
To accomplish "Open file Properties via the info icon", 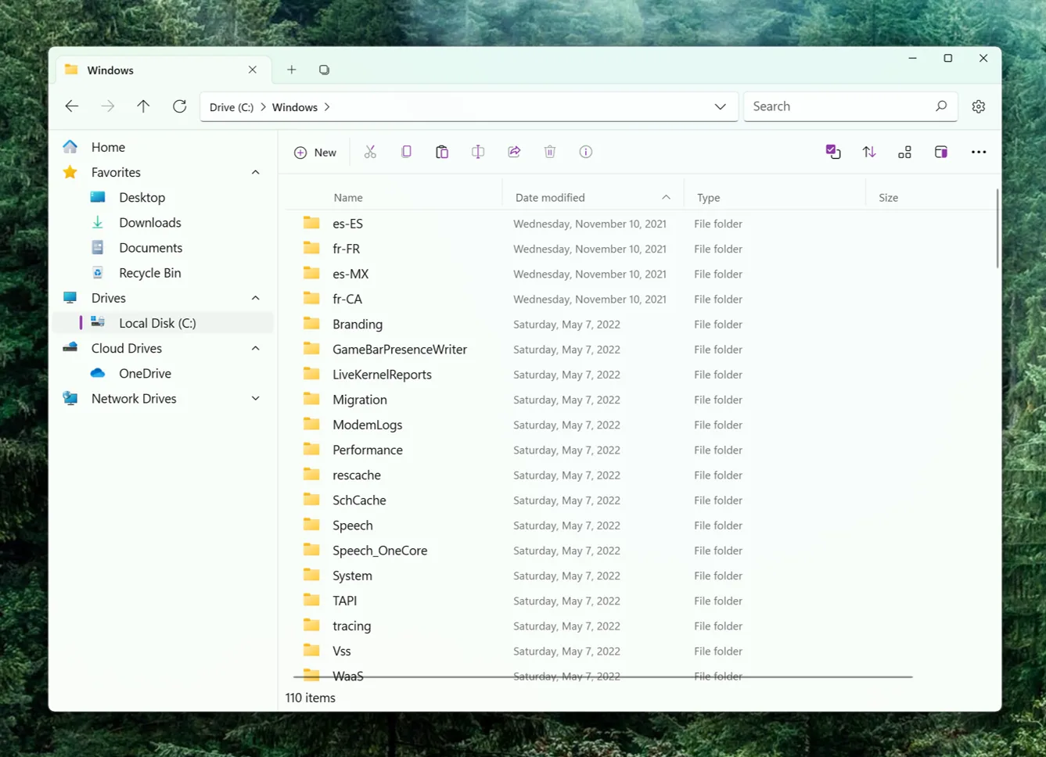I will tap(585, 151).
